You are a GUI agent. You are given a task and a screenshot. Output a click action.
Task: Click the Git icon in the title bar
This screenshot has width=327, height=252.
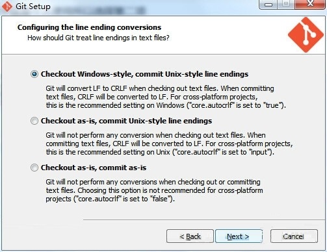point(7,6)
